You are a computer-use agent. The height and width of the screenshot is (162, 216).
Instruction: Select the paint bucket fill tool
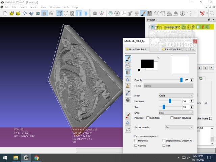[x=128, y=65]
